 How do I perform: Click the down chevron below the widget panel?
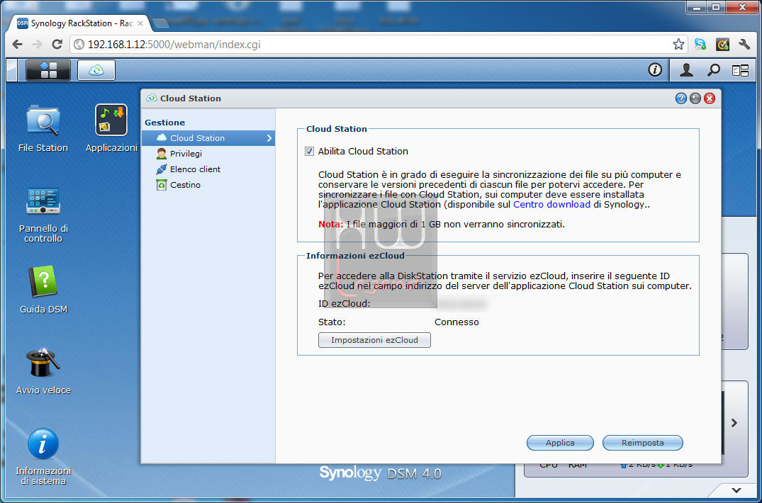pyautogui.click(x=736, y=490)
